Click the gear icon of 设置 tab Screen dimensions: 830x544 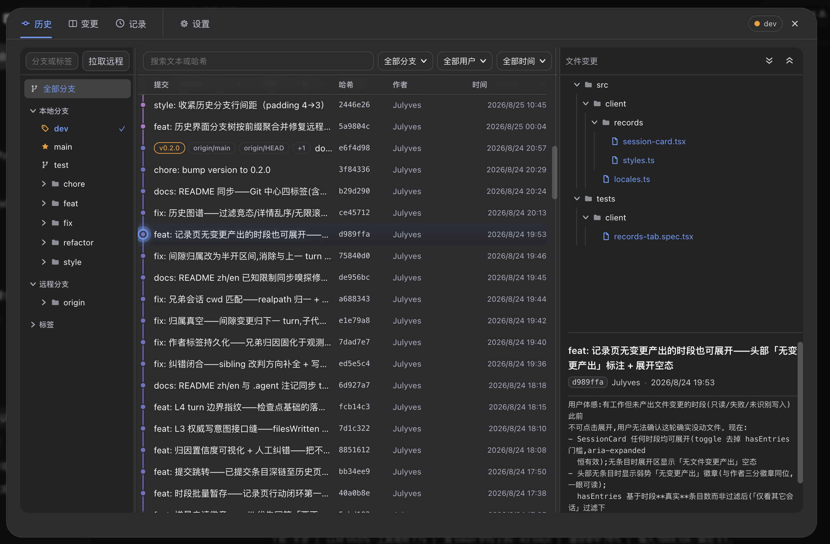[x=184, y=24]
